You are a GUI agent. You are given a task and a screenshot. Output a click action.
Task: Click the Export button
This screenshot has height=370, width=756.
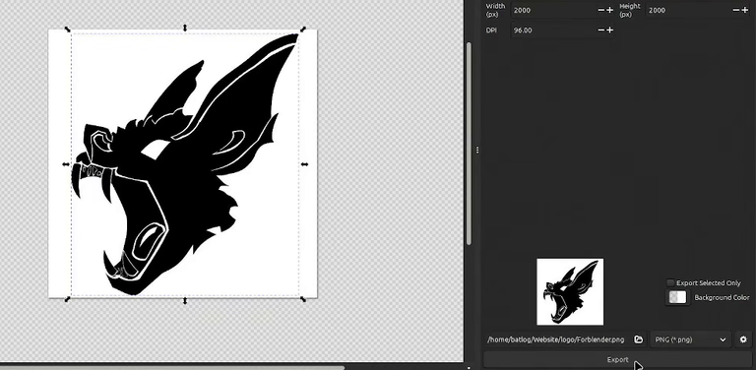pyautogui.click(x=617, y=359)
